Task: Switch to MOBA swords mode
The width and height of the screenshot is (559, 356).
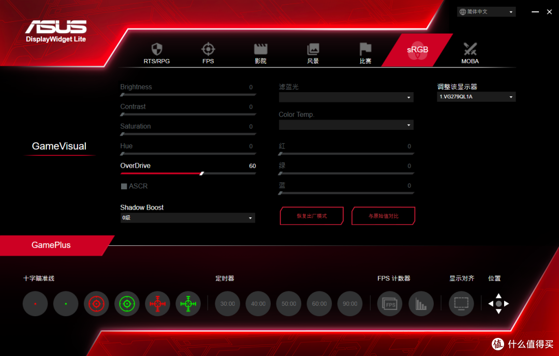Action: [x=470, y=49]
